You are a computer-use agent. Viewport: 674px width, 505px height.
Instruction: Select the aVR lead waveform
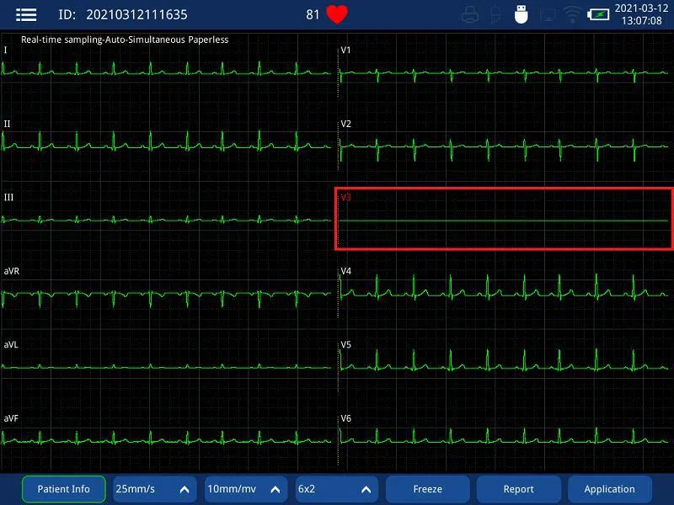tap(166, 295)
